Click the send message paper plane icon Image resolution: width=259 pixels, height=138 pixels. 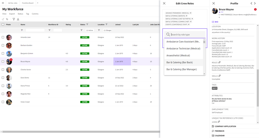(3, 19)
